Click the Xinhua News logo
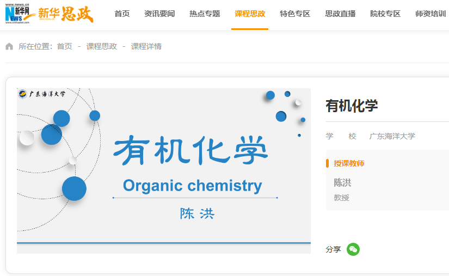This screenshot has width=449, height=276. [17, 14]
